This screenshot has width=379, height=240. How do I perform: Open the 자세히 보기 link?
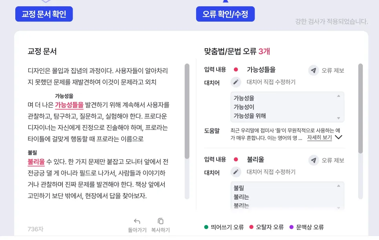coord(319,138)
